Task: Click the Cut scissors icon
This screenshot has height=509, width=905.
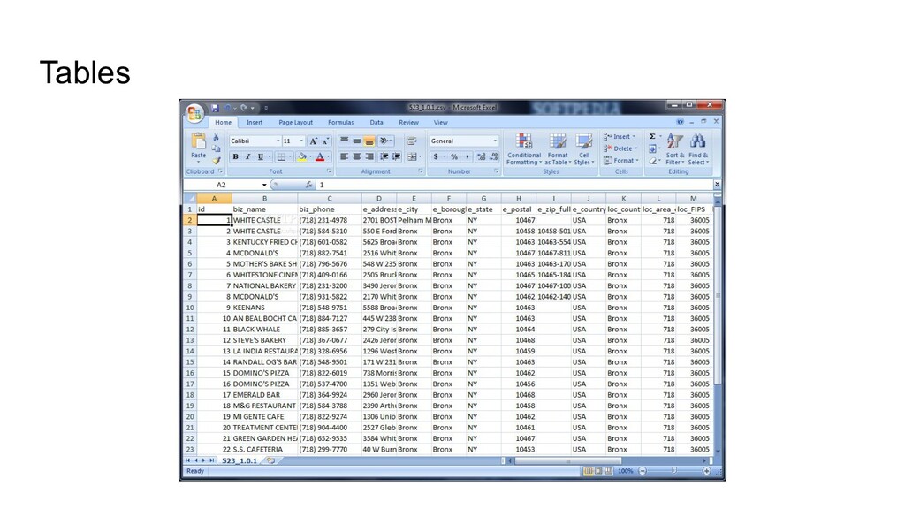Action: pyautogui.click(x=216, y=137)
